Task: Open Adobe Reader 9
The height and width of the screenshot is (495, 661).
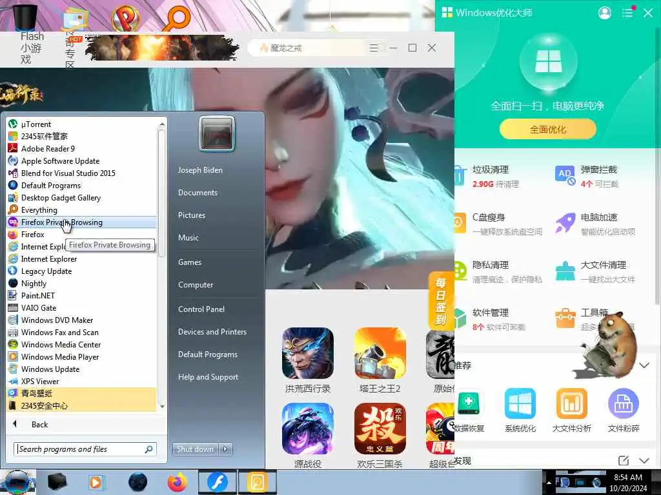Action: pyautogui.click(x=81, y=149)
